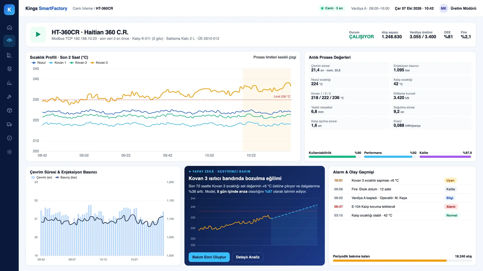Screen dimensions: 483x271
Task: Click the Bakım Emri Oluştur button
Action: (x=209, y=257)
